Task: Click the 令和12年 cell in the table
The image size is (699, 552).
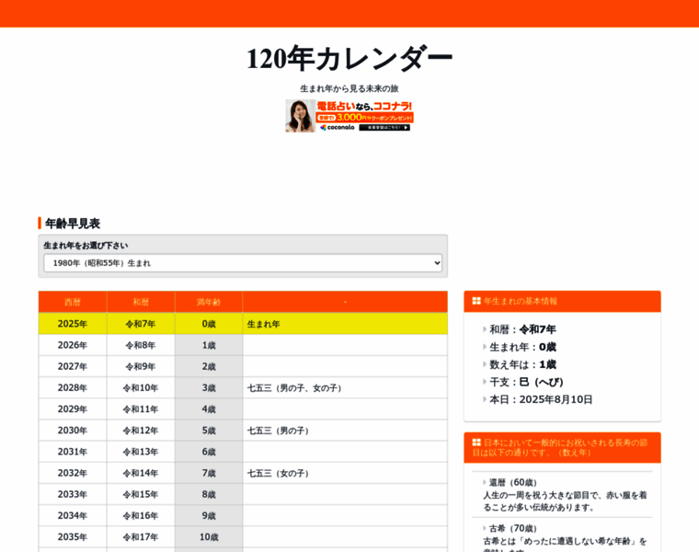Action: tap(141, 431)
